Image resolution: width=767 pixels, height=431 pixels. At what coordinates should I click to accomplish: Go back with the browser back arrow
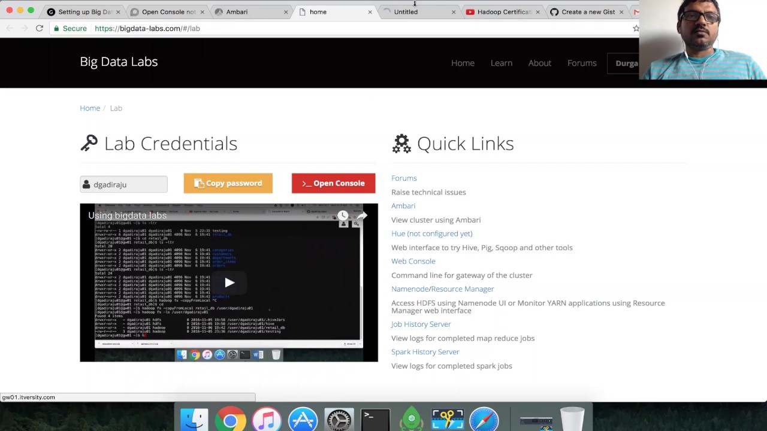10,28
